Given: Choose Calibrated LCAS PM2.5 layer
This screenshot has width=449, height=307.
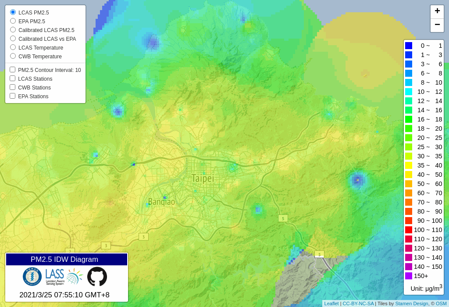Looking at the screenshot, I should pos(13,30).
